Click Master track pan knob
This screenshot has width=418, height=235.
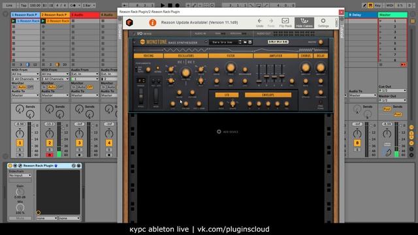(x=387, y=133)
